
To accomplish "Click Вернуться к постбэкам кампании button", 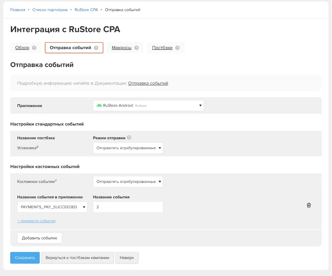I will click(77, 258).
